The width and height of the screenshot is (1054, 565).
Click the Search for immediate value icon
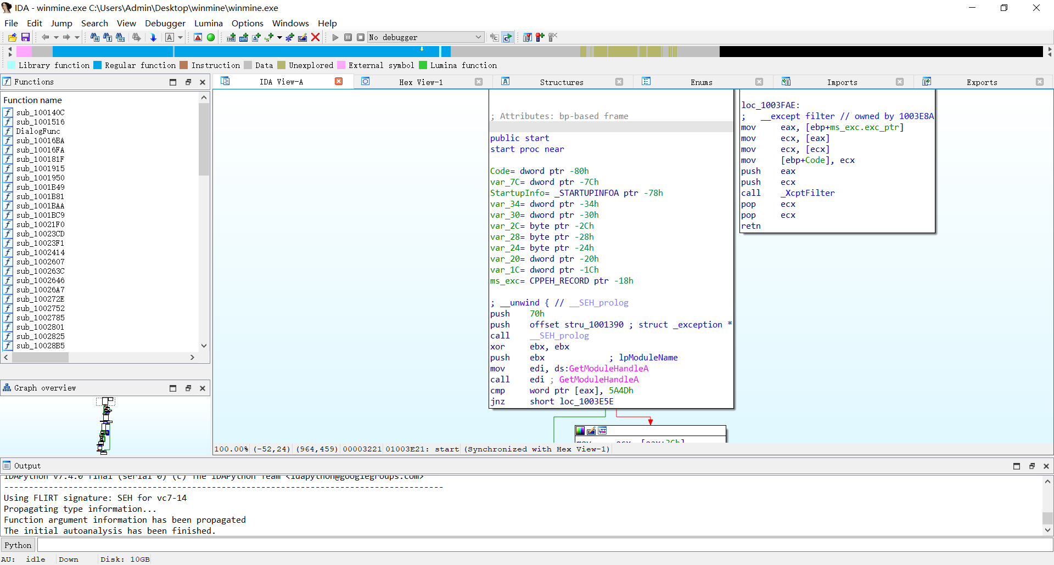[x=95, y=37]
